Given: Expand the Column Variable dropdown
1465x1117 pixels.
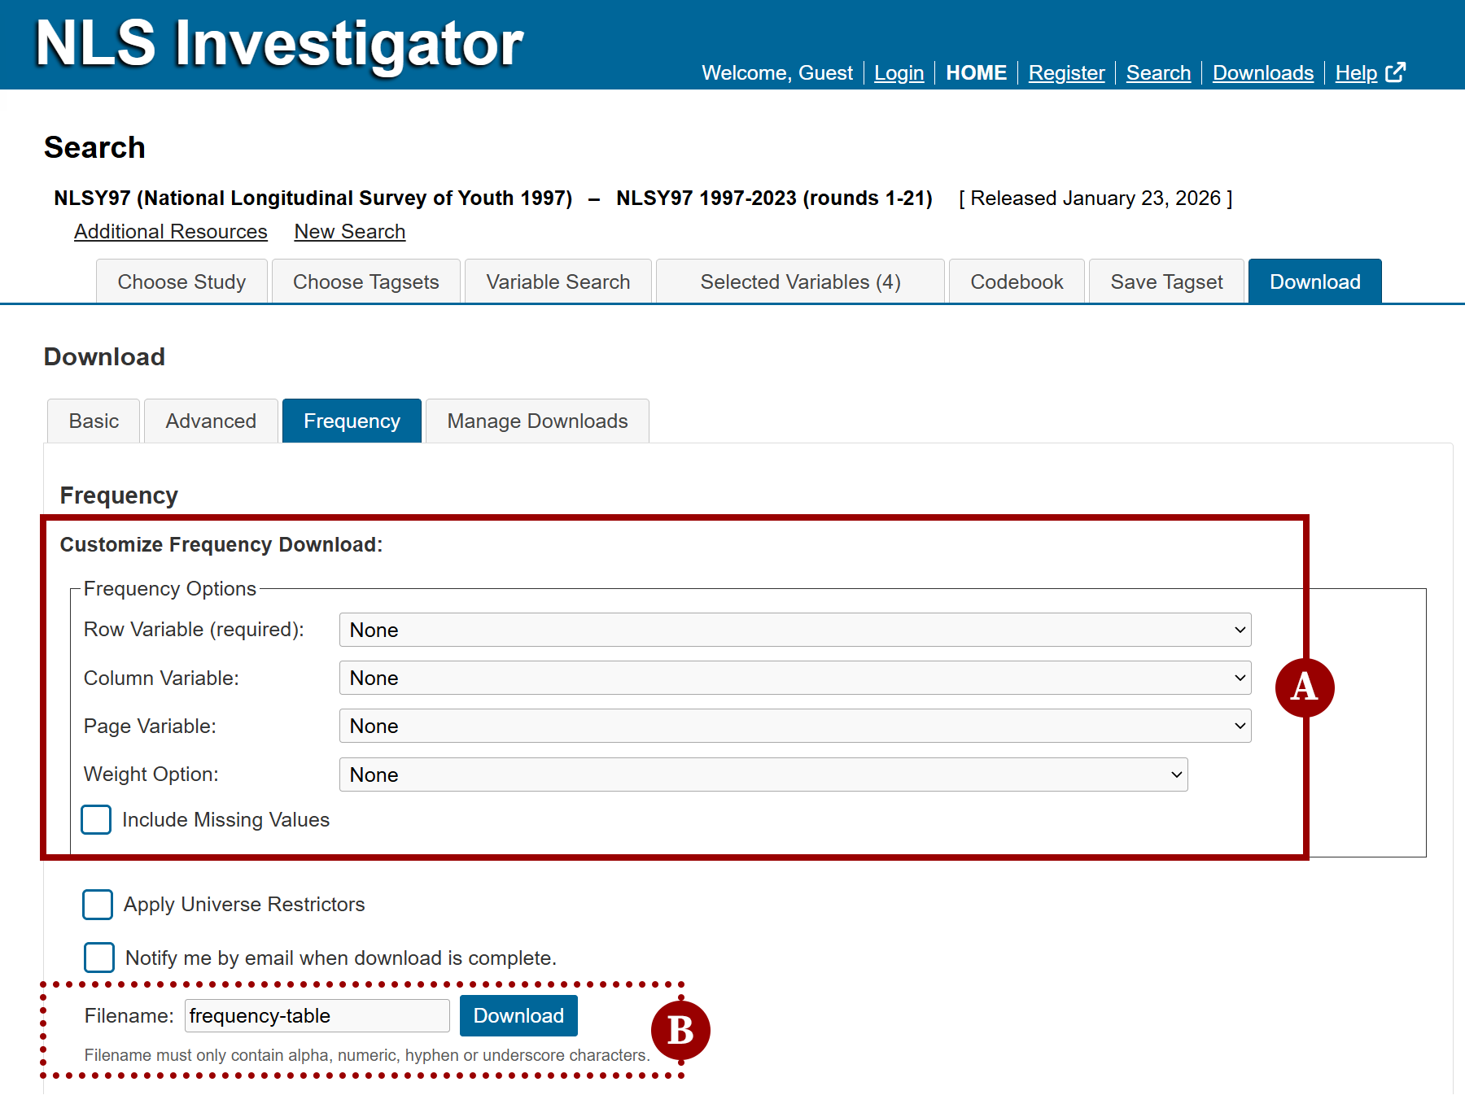Looking at the screenshot, I should (795, 678).
